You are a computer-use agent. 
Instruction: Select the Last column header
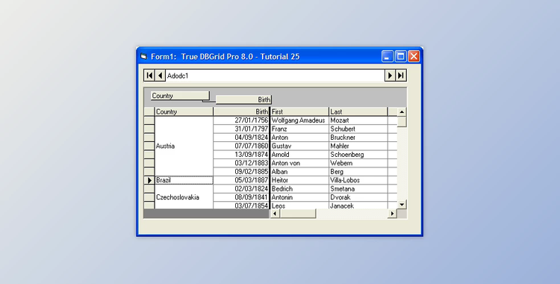pos(358,111)
